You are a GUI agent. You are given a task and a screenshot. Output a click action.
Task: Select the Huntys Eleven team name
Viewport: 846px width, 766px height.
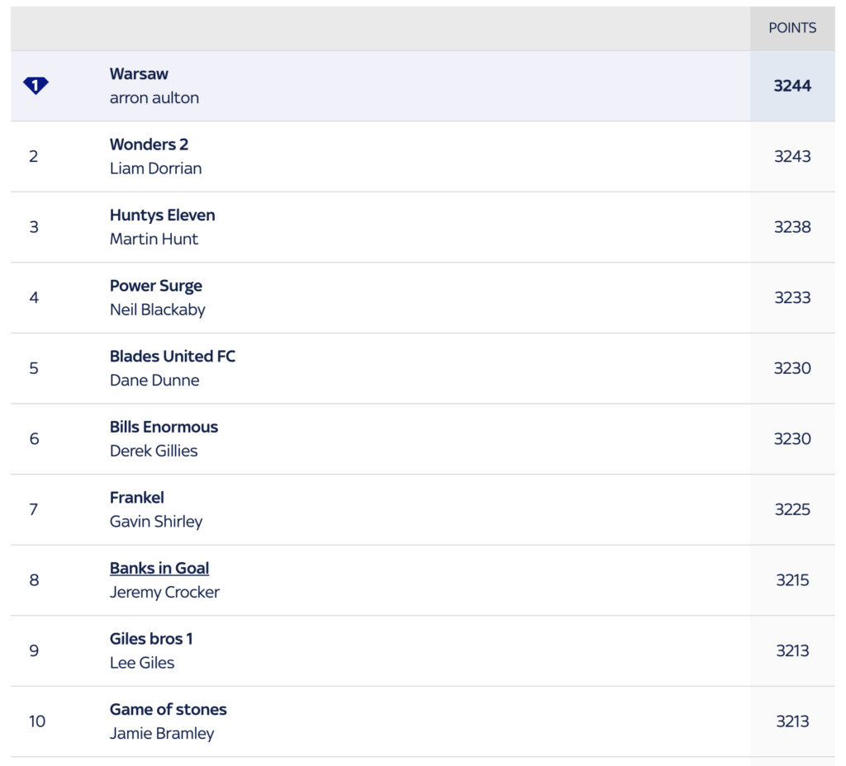coord(163,215)
